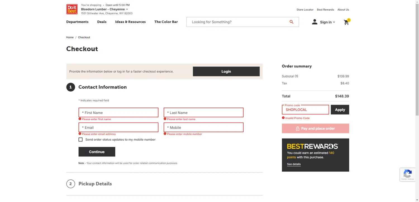Click the Order summary heading
The image size is (419, 202).
(297, 66)
